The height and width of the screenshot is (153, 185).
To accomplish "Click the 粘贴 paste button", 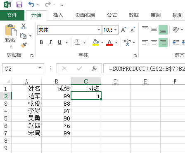I will click(10, 35).
